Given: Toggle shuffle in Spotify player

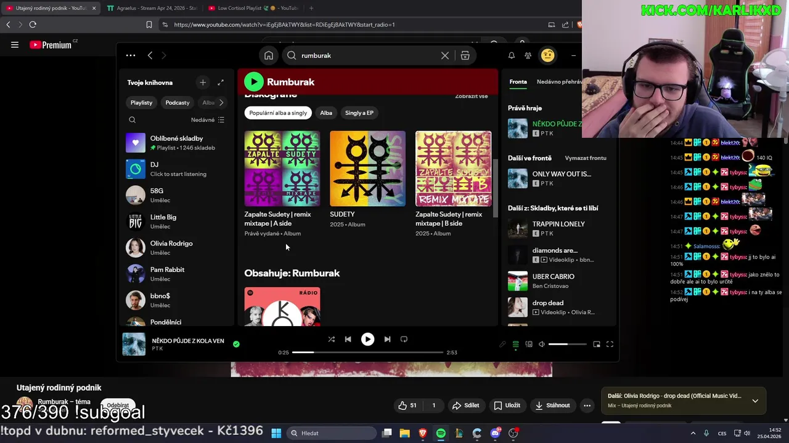Looking at the screenshot, I should pos(332,339).
